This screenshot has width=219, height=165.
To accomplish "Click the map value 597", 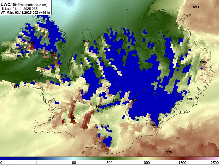I will click(x=115, y=101).
